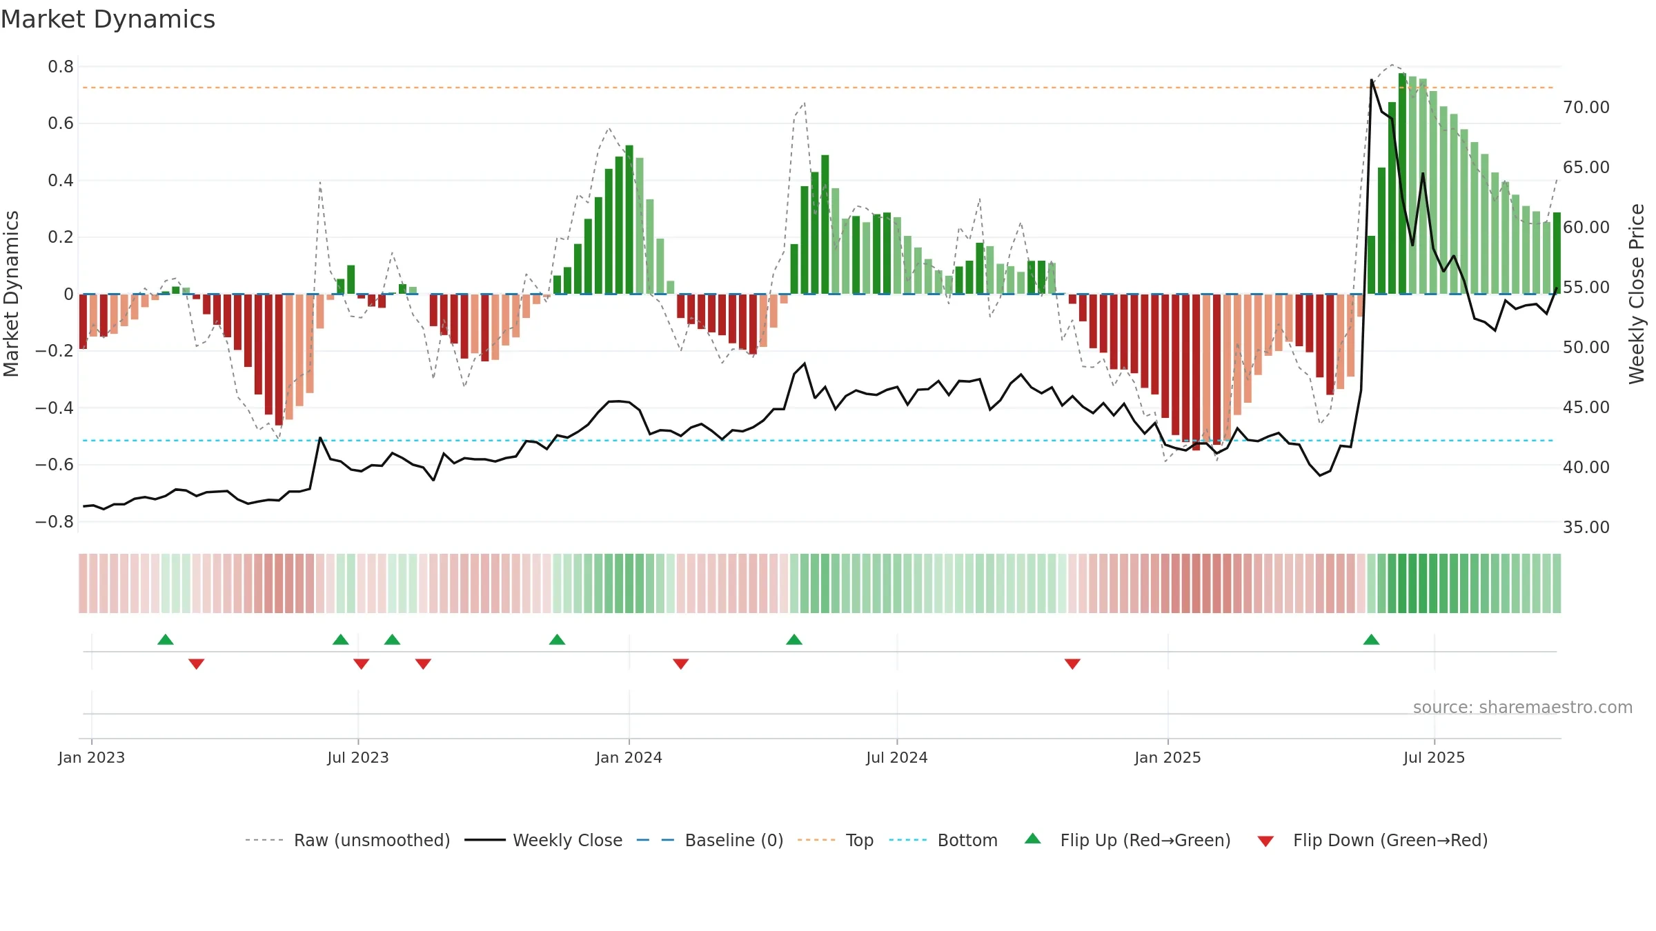Click the Weekly Close Price axis title
1656x931 pixels.
coord(1637,294)
